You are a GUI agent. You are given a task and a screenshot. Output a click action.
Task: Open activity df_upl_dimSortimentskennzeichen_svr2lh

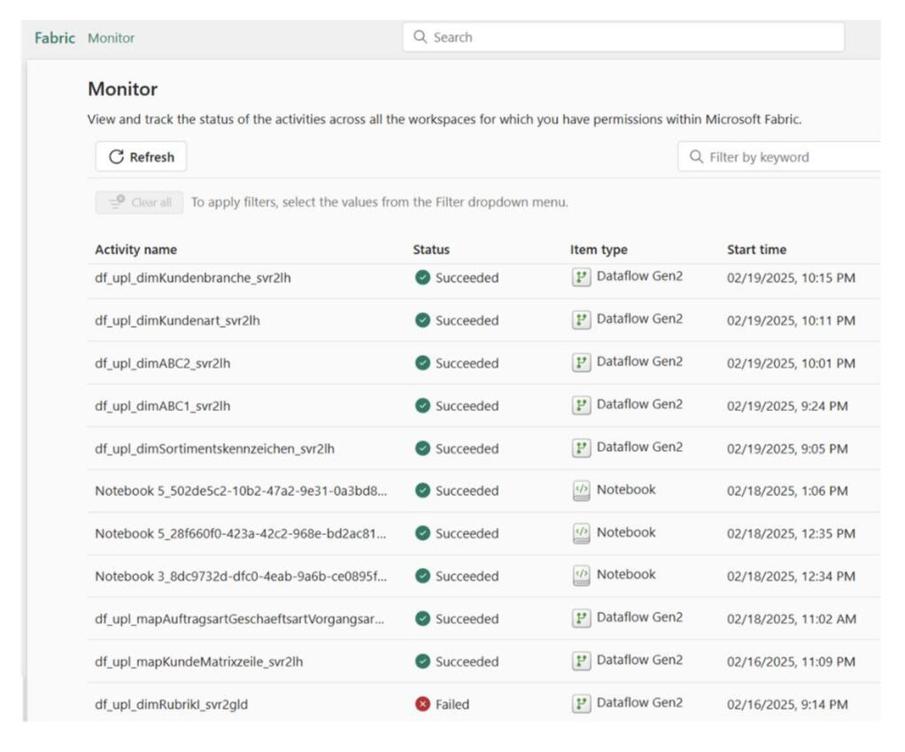point(214,448)
